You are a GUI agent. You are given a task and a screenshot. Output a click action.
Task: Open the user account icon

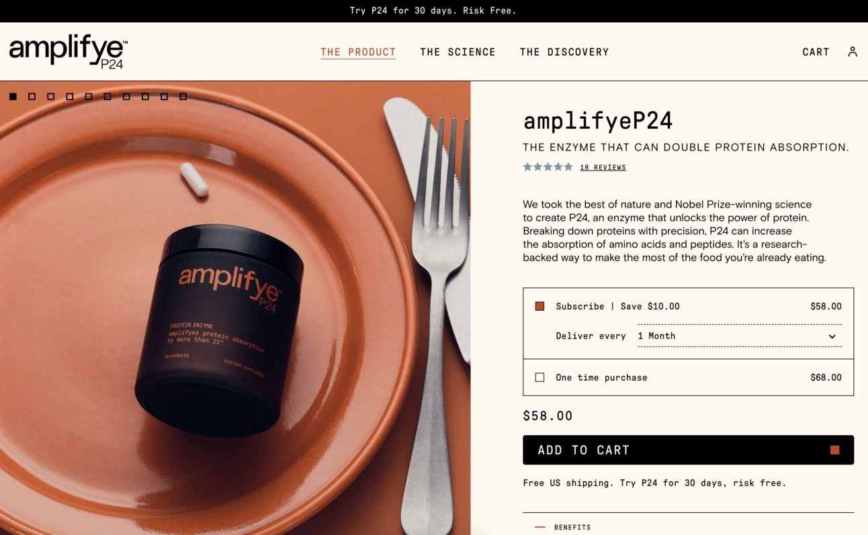[852, 52]
